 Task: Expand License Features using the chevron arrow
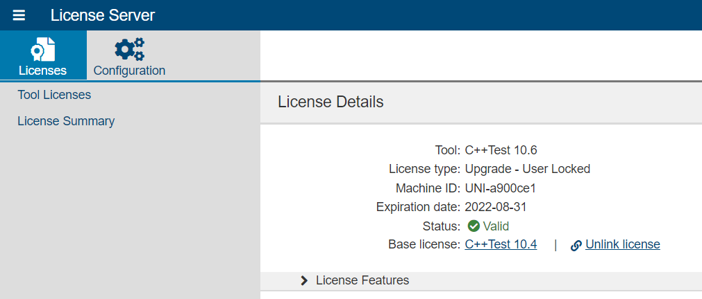click(304, 280)
